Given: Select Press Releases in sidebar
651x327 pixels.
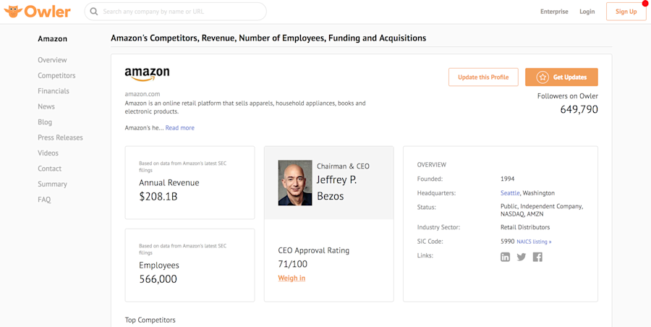Looking at the screenshot, I should tap(60, 137).
